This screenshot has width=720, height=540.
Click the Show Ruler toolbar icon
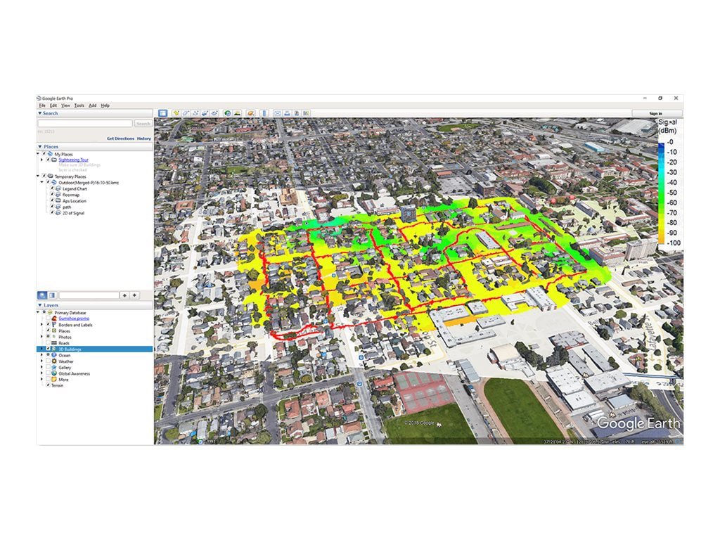pyautogui.click(x=264, y=112)
